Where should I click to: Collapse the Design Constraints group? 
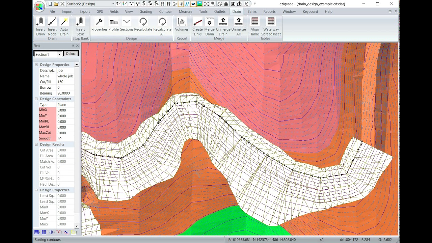[x=36, y=99]
